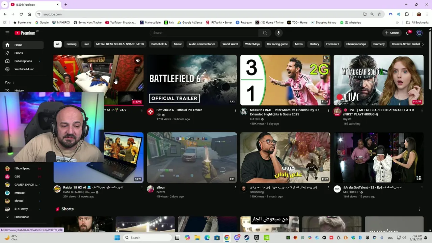Screen dimensions: 432x243
Task: Open the IGN channel link
Action: point(159,115)
